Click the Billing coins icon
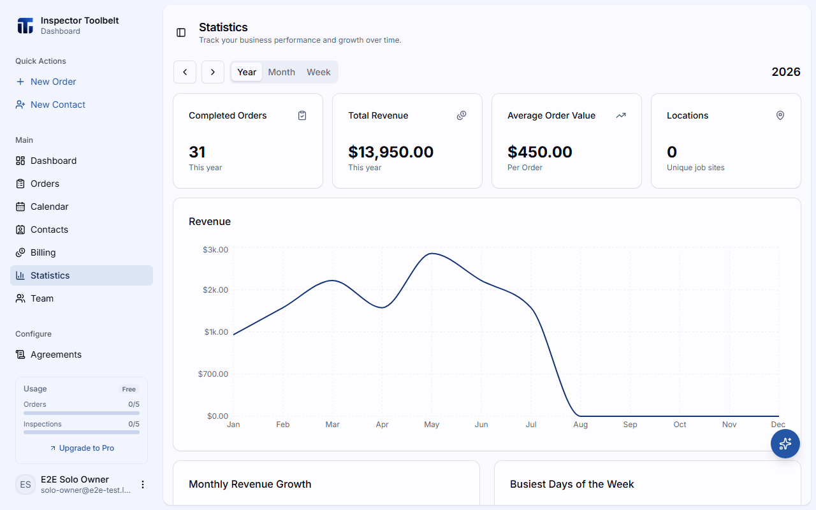This screenshot has height=510, width=816. click(x=20, y=252)
